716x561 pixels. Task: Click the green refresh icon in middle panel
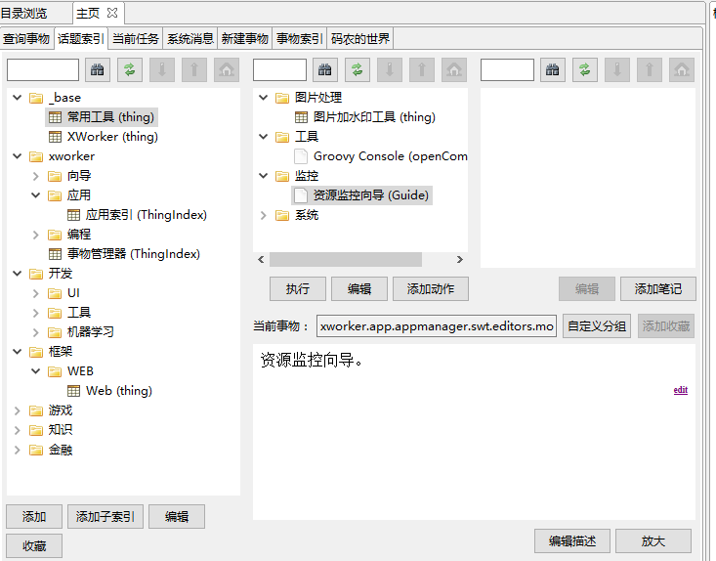[358, 70]
